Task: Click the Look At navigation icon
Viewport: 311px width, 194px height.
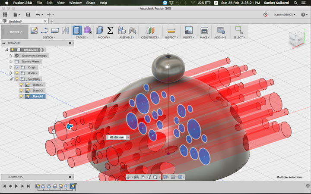Action: point(136,177)
